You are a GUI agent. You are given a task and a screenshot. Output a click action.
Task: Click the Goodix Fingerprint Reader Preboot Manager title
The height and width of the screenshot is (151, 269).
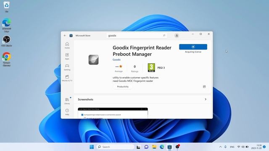point(142,51)
